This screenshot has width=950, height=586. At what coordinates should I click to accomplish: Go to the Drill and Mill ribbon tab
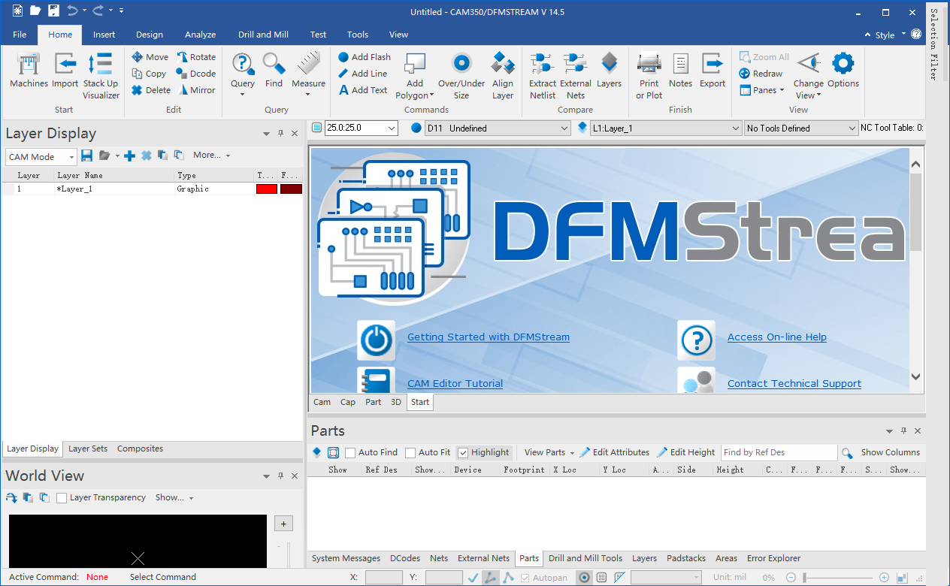pyautogui.click(x=263, y=35)
